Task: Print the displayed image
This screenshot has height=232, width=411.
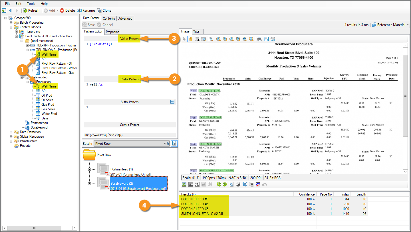Action: click(x=260, y=39)
